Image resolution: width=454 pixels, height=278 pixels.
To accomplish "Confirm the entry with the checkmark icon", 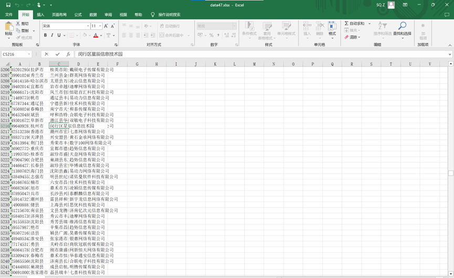I will [57, 54].
